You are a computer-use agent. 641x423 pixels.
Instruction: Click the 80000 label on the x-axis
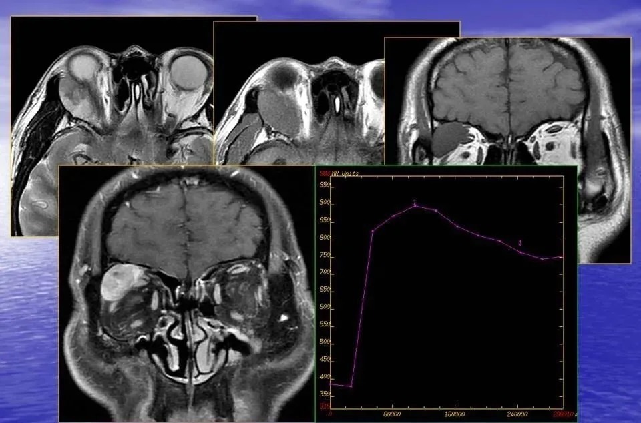[393, 414]
